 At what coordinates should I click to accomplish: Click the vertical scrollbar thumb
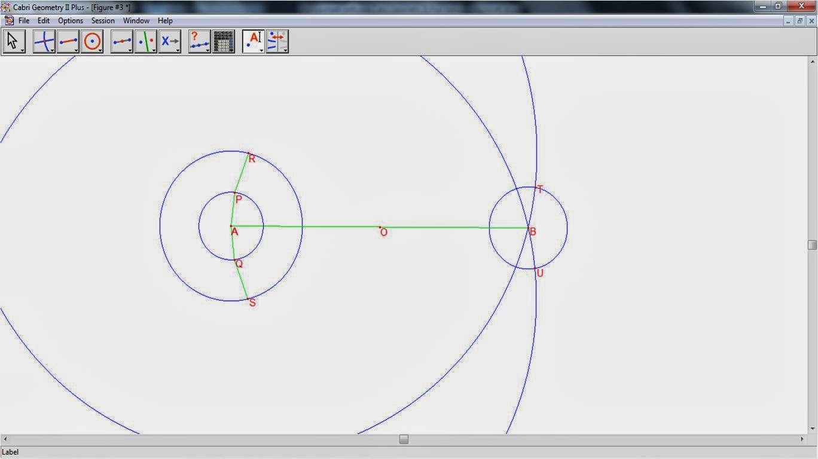tap(812, 244)
